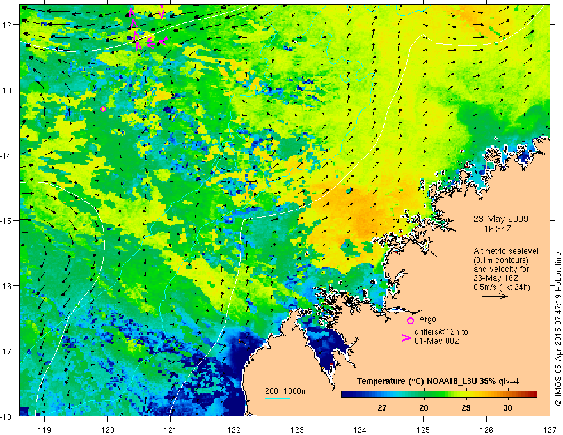Click the longitude axis label 127
Viewport: 563px width, 435px height.
[x=550, y=430]
